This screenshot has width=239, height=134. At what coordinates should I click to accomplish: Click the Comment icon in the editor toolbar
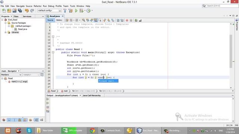pyautogui.click(x=136, y=20)
